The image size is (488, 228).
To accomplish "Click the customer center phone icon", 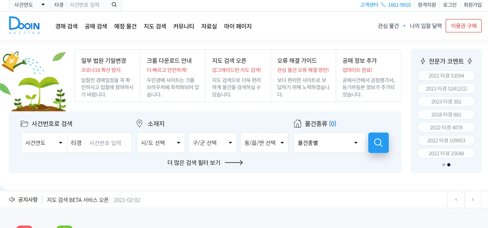I will click(383, 5).
